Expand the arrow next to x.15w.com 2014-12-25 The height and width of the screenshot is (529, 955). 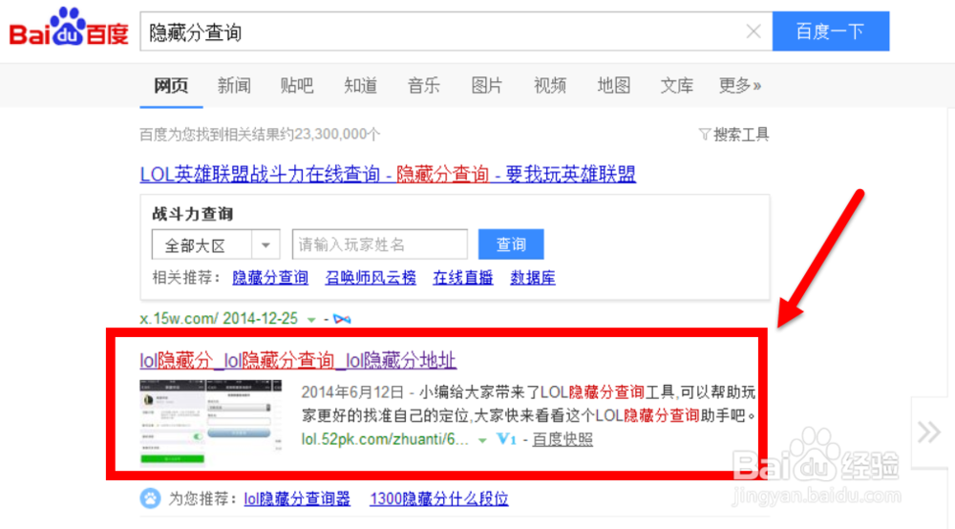pyautogui.click(x=311, y=320)
